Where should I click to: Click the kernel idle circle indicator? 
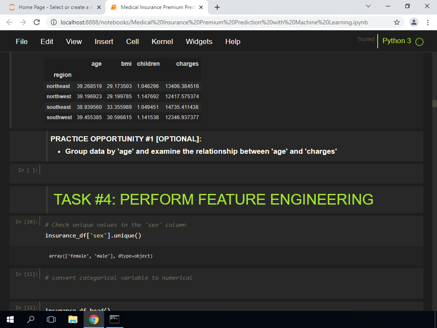(419, 42)
